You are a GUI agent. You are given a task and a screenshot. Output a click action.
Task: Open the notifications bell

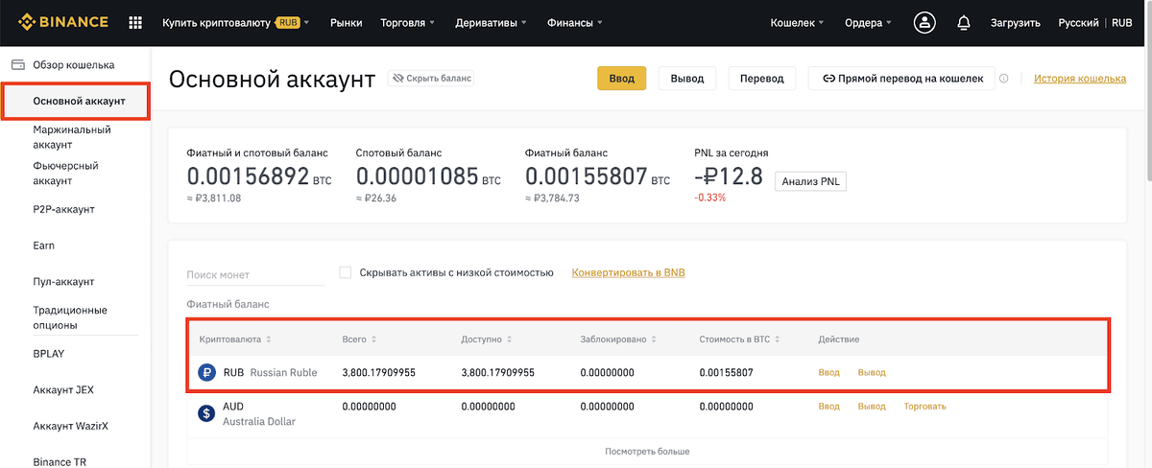point(964,22)
